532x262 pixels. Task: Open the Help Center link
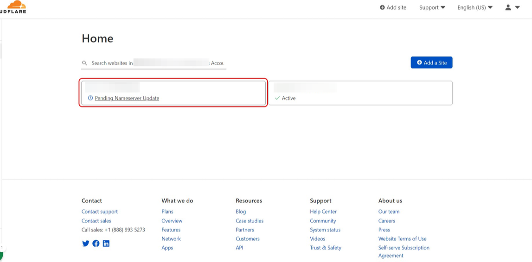coord(323,212)
